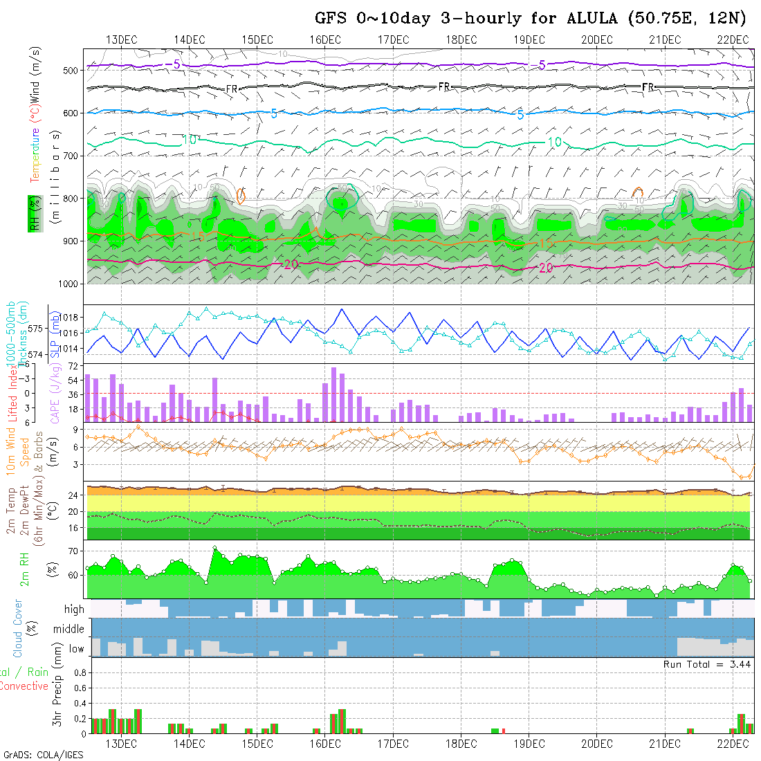Select the 16DEC date label on top axis

(325, 39)
